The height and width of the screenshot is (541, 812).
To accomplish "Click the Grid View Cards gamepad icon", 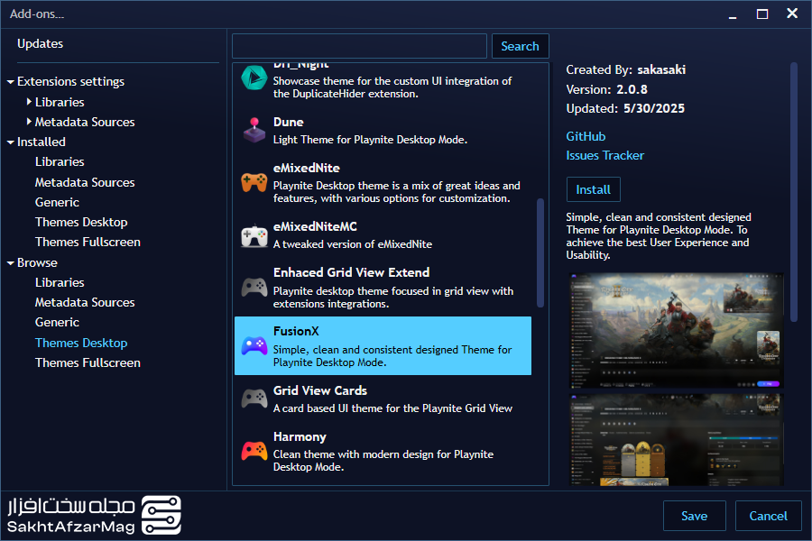I will 254,399.
